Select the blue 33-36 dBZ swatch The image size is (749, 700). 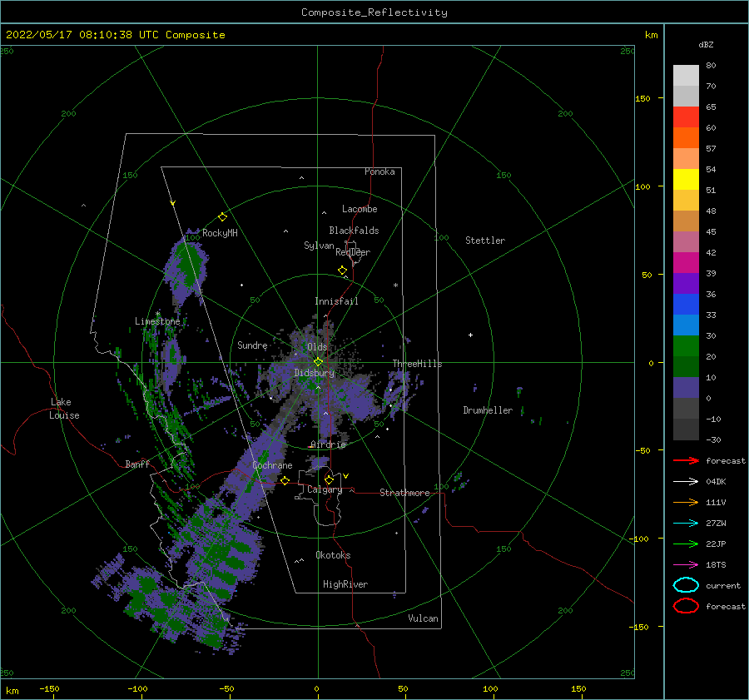click(x=686, y=305)
